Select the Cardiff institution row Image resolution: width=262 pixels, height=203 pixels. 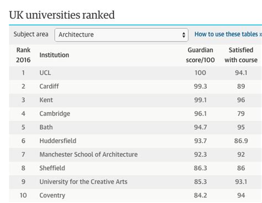coord(135,86)
